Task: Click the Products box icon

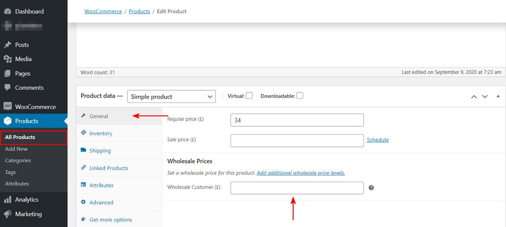Action: [8, 121]
